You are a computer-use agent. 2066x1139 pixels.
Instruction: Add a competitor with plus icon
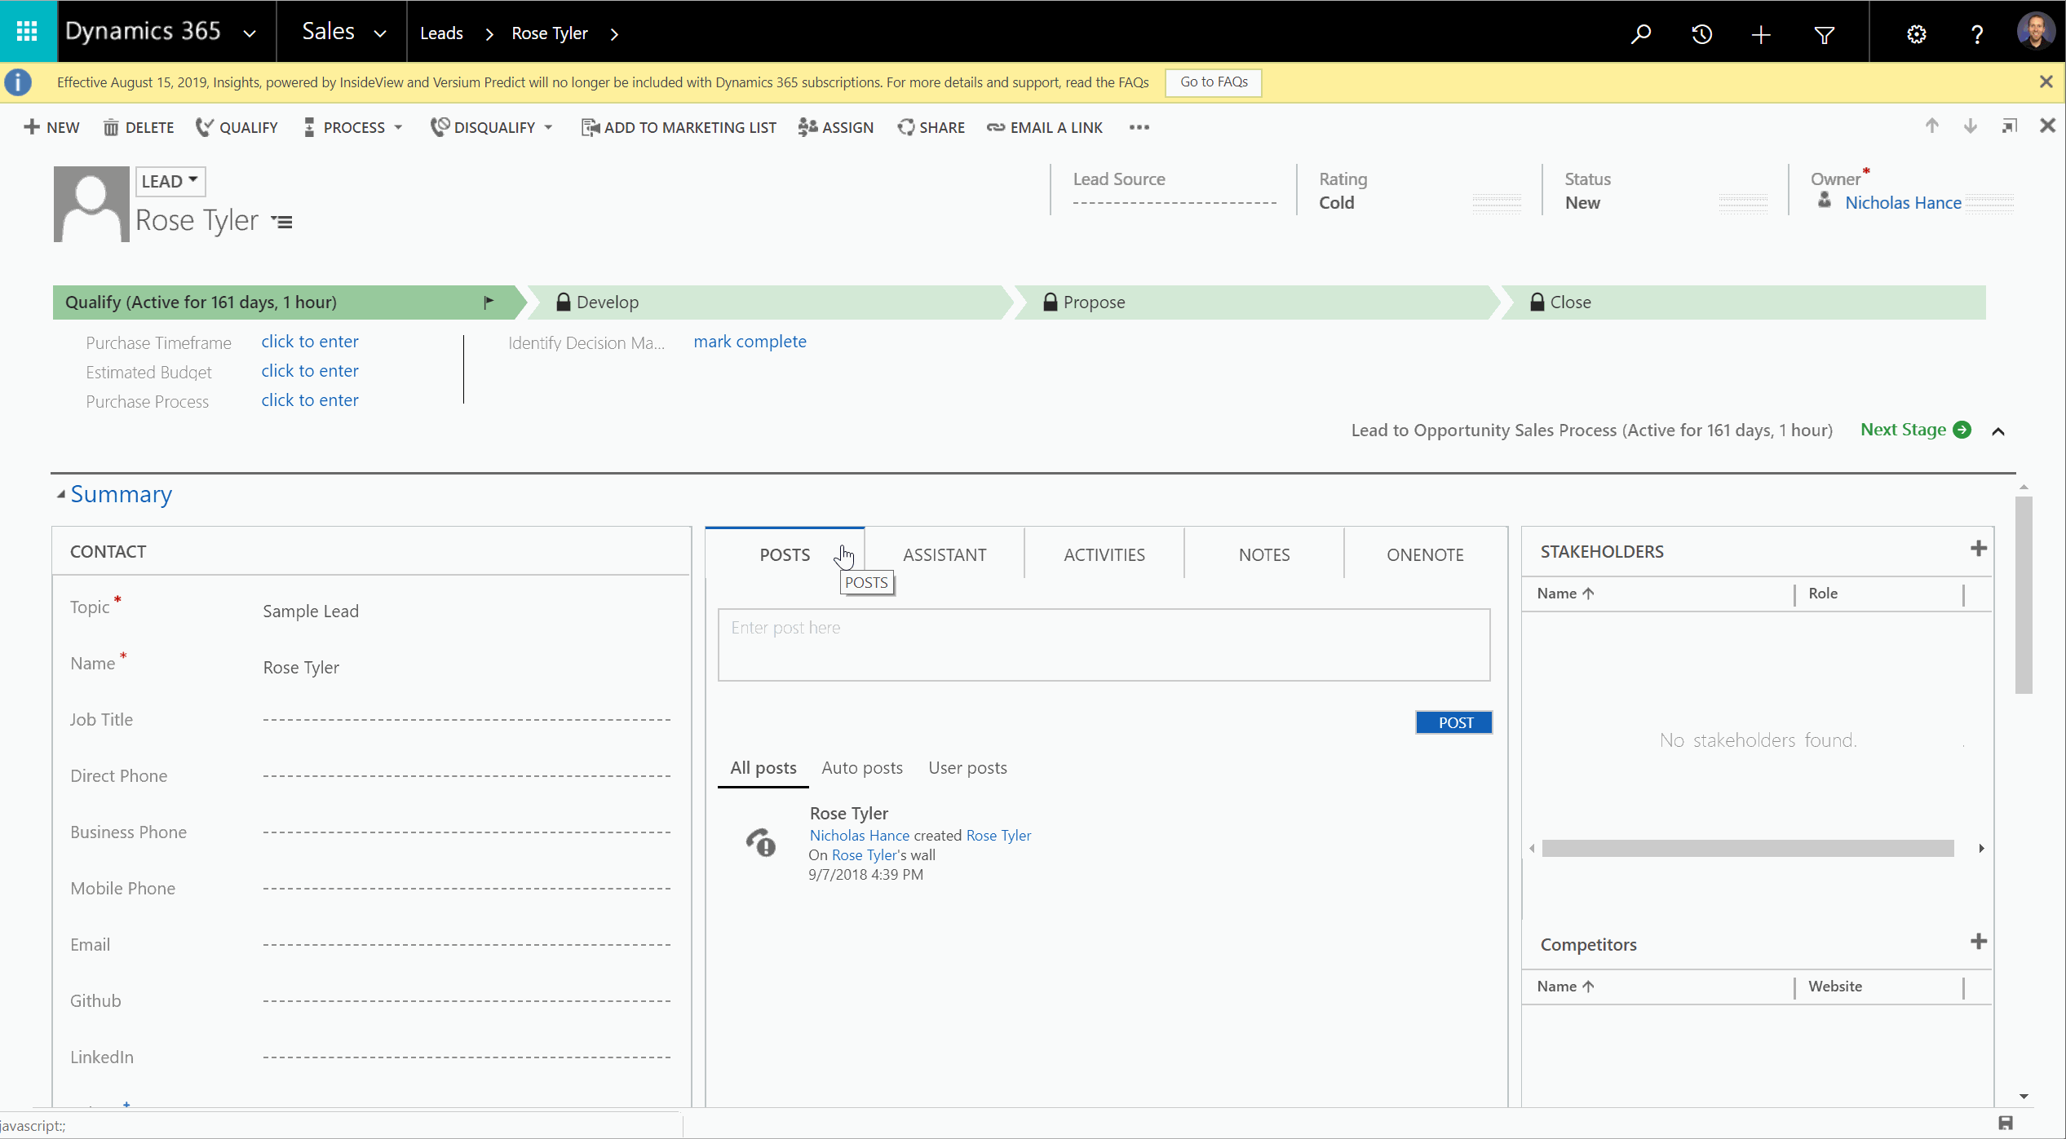[1978, 942]
